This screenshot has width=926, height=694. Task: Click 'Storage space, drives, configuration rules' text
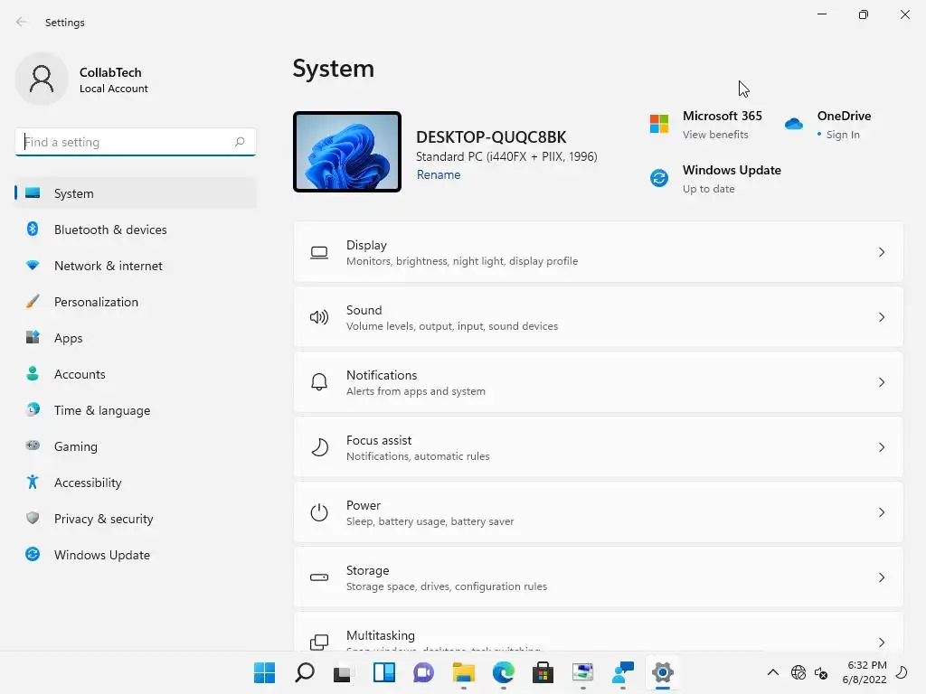point(447,586)
